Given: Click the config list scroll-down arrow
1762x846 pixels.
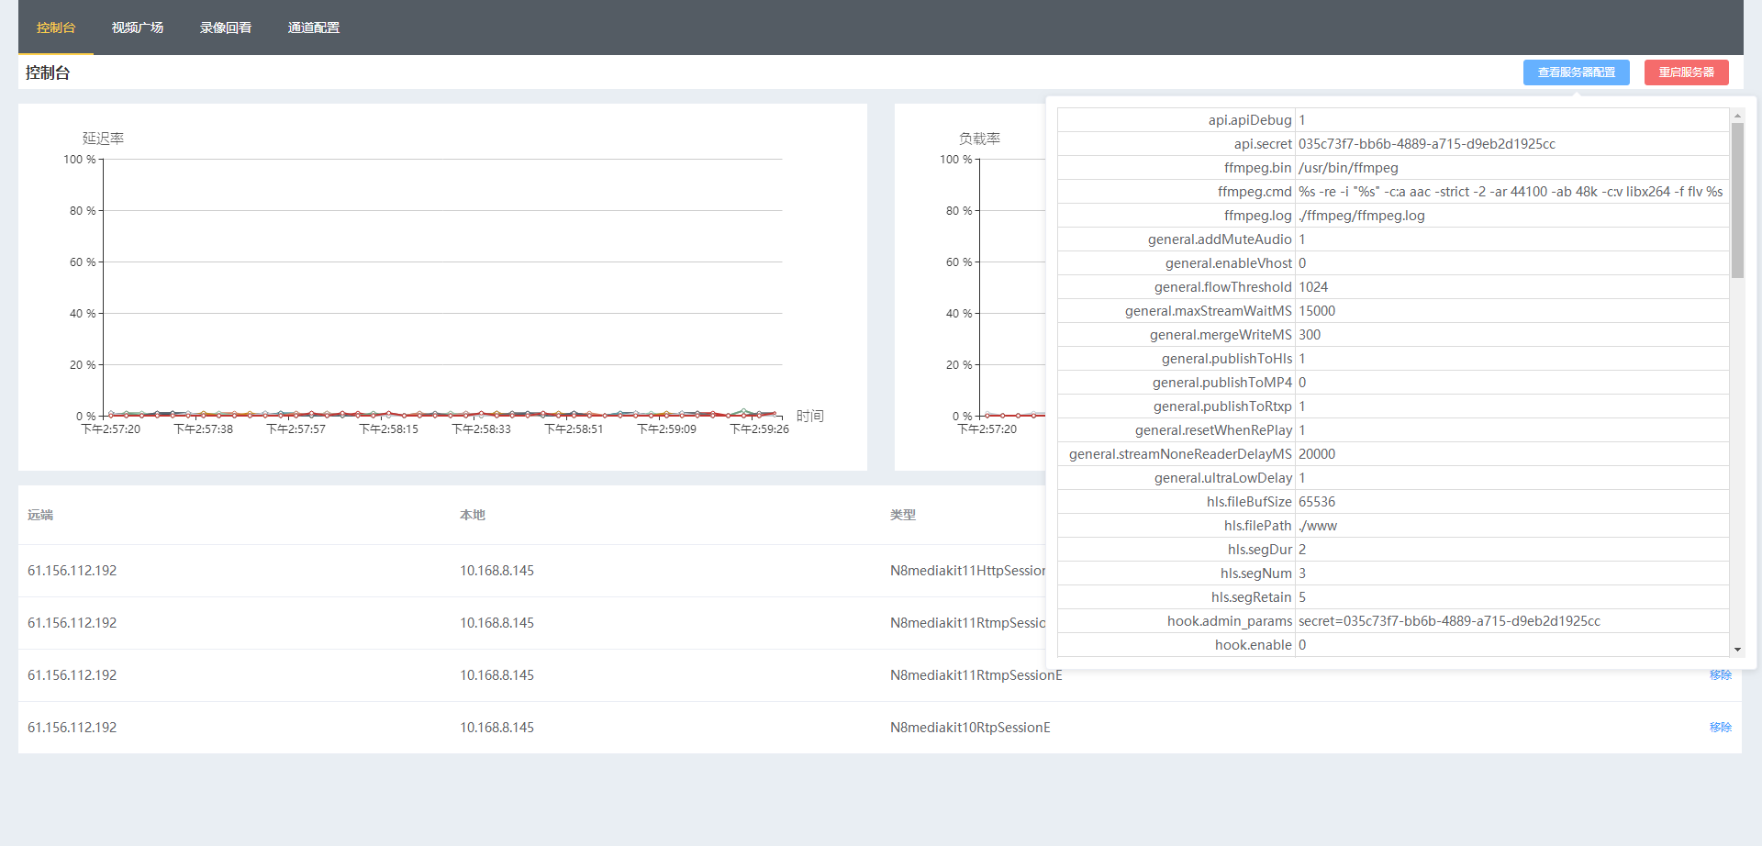Looking at the screenshot, I should point(1737,650).
